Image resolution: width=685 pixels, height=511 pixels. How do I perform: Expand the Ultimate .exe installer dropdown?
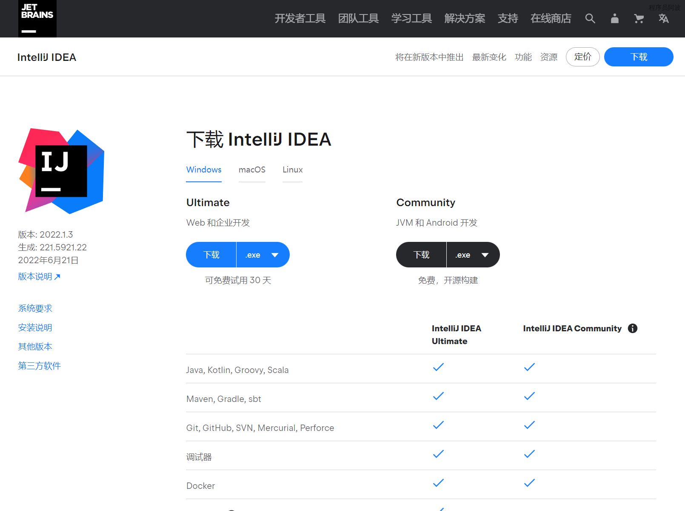263,255
